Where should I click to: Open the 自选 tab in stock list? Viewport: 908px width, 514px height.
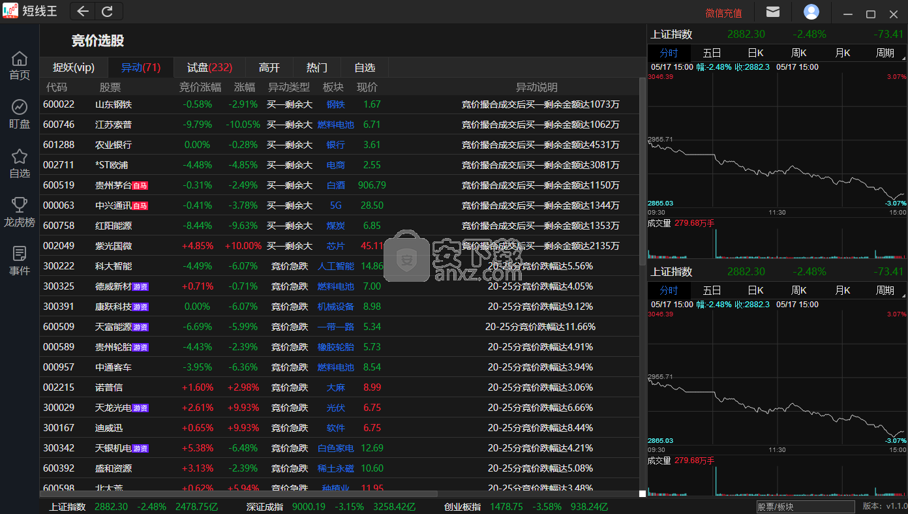[x=365, y=67]
